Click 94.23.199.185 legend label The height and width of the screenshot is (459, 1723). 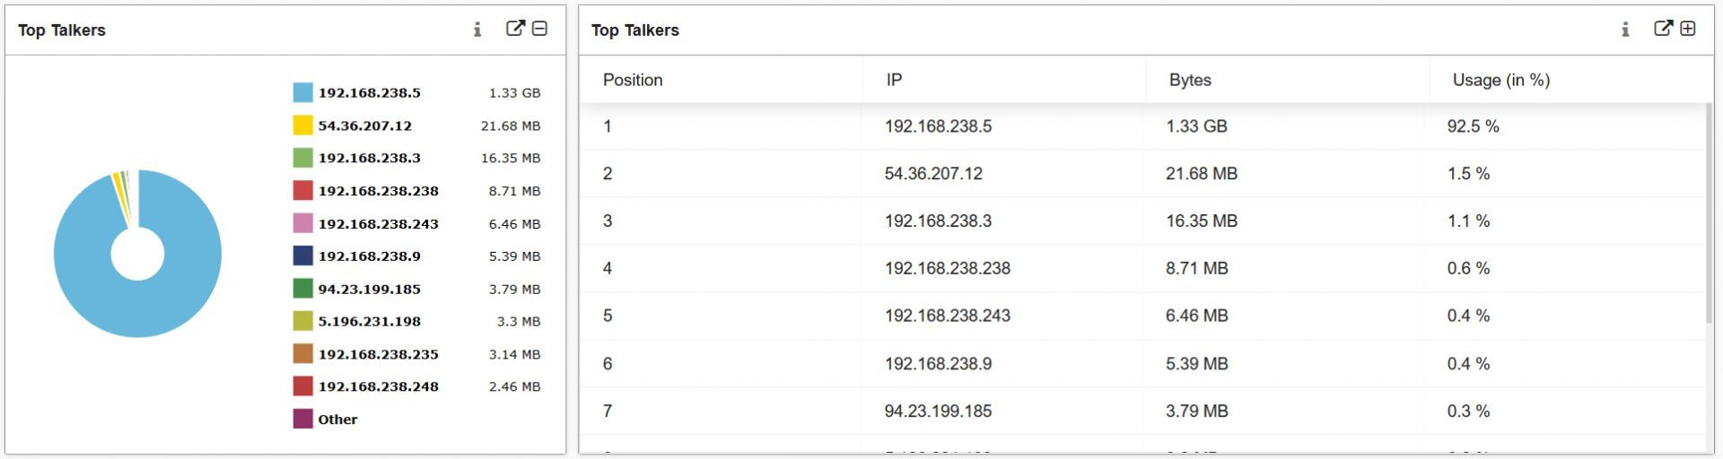tap(369, 290)
